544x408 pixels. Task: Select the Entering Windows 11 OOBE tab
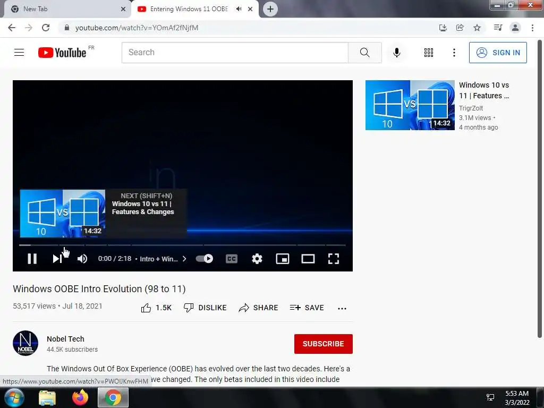pyautogui.click(x=189, y=9)
